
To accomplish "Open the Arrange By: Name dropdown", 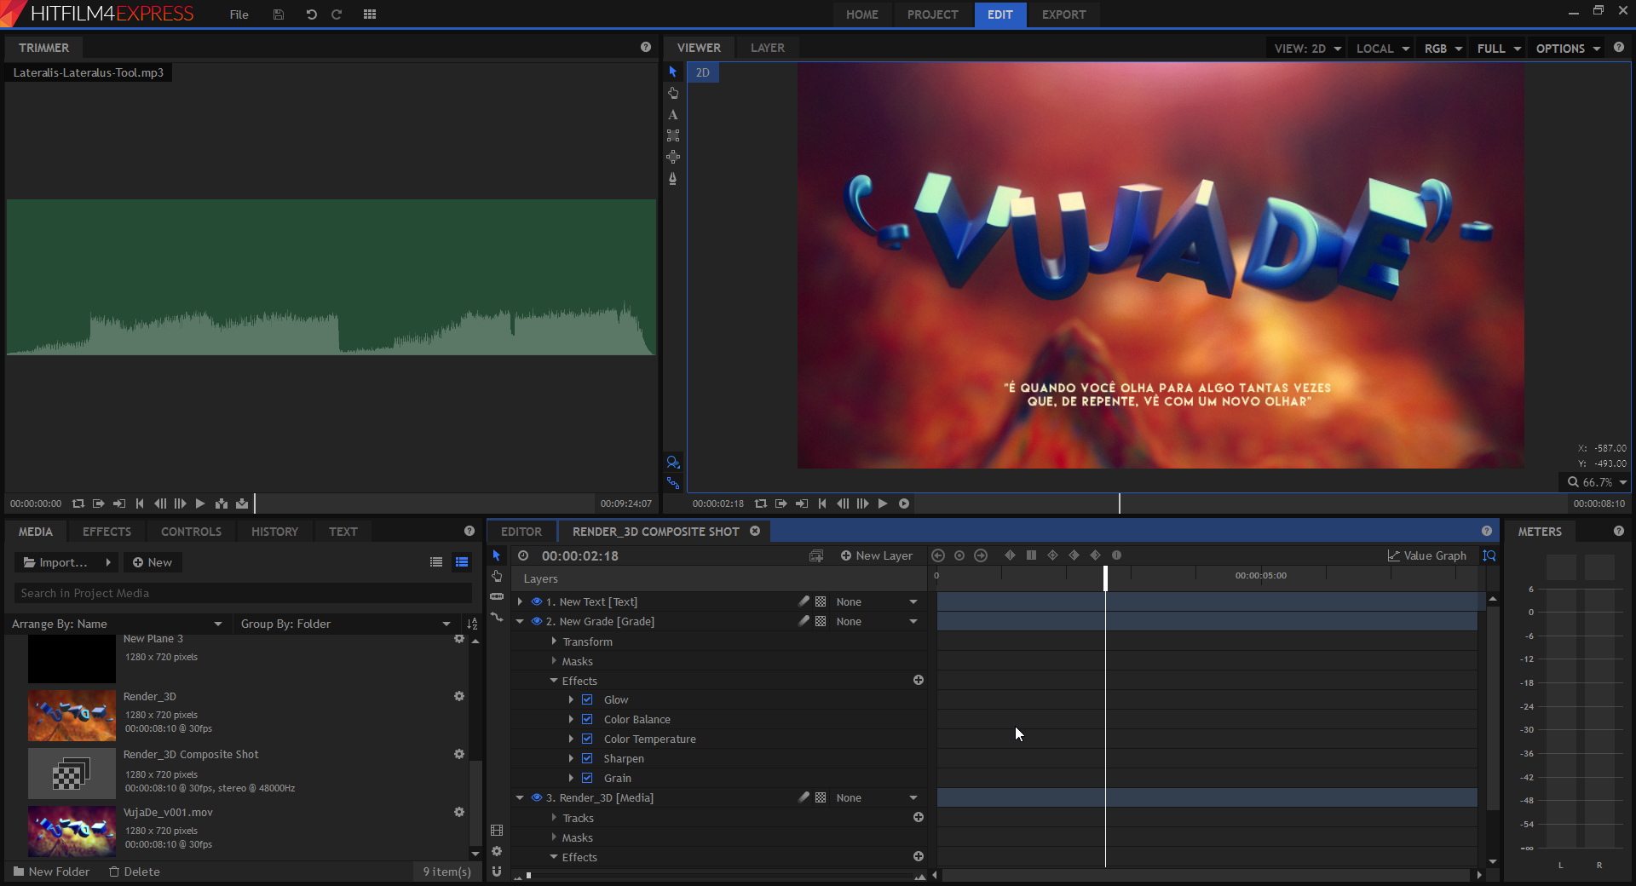I will click(117, 624).
